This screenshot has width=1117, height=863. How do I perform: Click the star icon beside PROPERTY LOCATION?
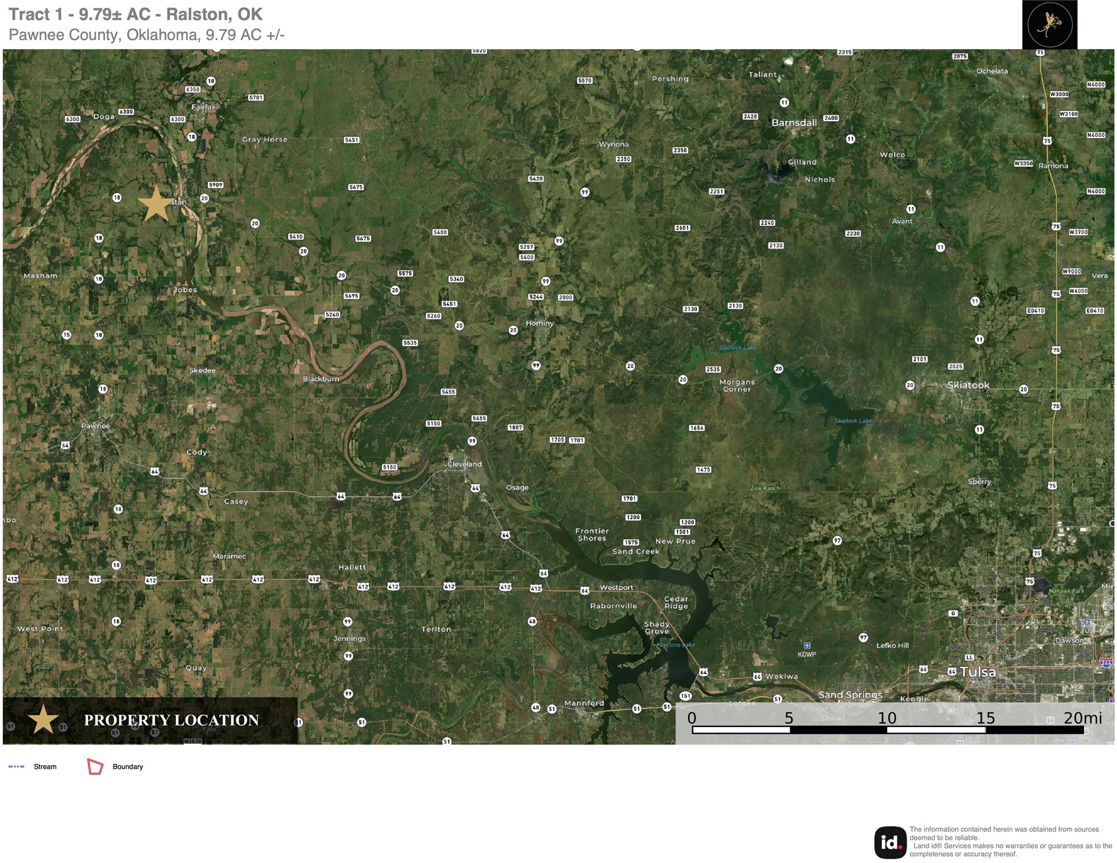tap(43, 719)
